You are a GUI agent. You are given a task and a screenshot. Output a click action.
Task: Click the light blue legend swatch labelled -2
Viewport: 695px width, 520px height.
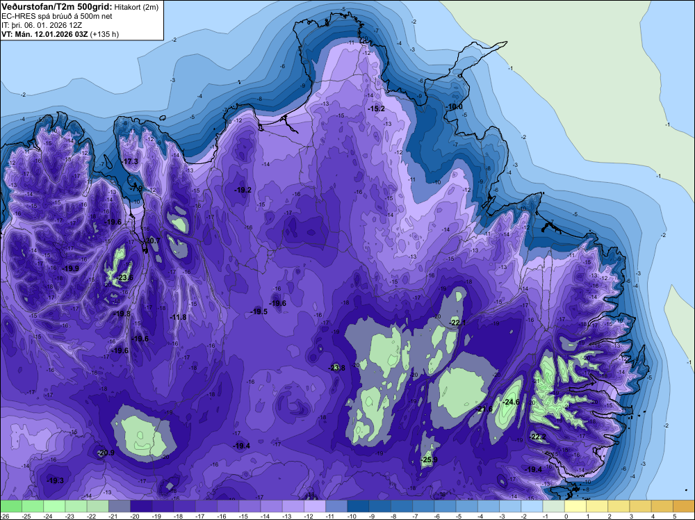(x=532, y=506)
